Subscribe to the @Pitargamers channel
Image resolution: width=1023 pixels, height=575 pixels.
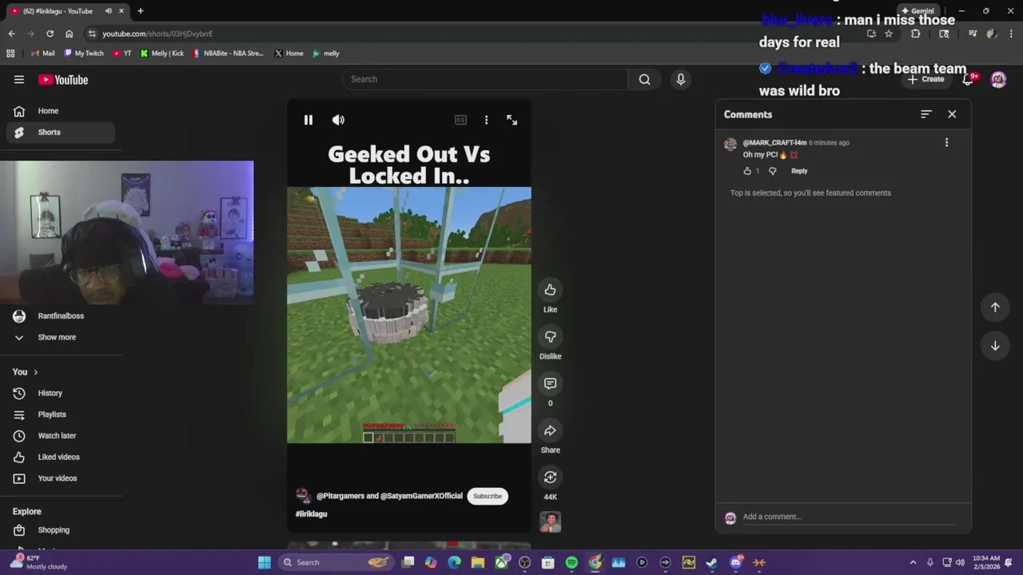488,496
